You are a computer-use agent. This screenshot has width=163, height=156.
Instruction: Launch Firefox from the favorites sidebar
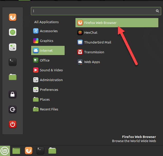coord(13,17)
